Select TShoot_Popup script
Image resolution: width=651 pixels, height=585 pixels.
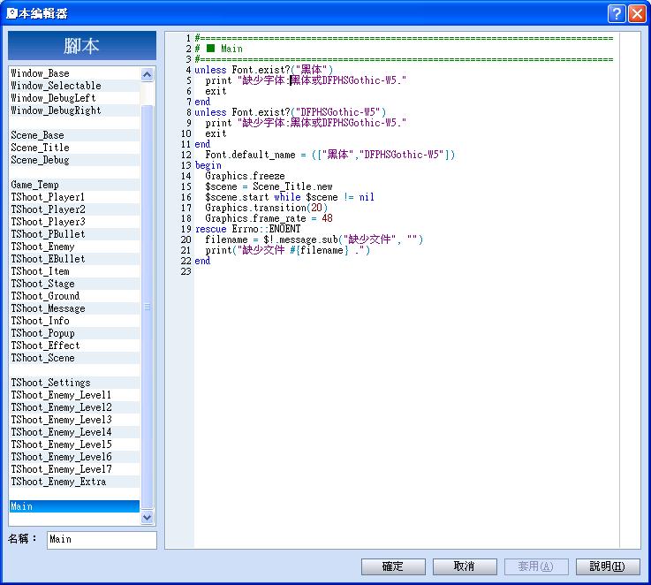pos(74,334)
